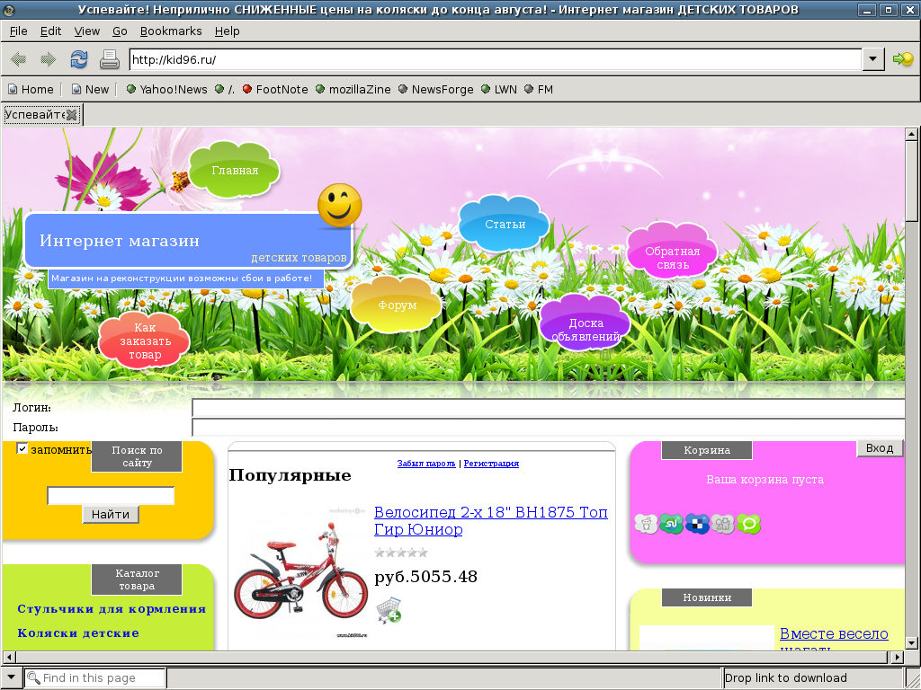Screen dimensions: 921x690
Task: Reload the page with the refresh icon
Action: (x=79, y=59)
